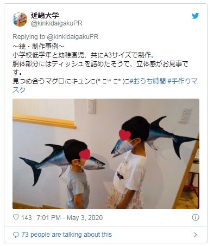
Task: Open 73 people are talking about this
Action: 66,235
